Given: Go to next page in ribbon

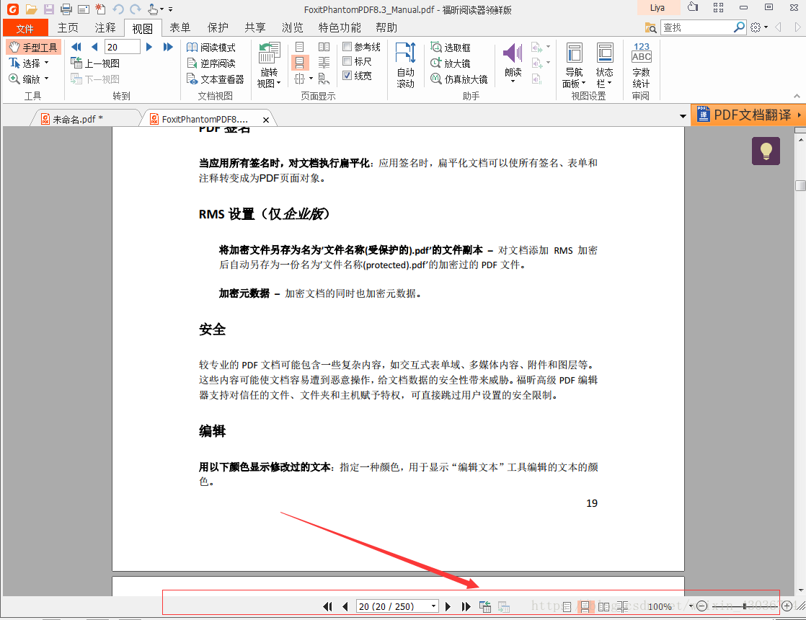Looking at the screenshot, I should (149, 47).
